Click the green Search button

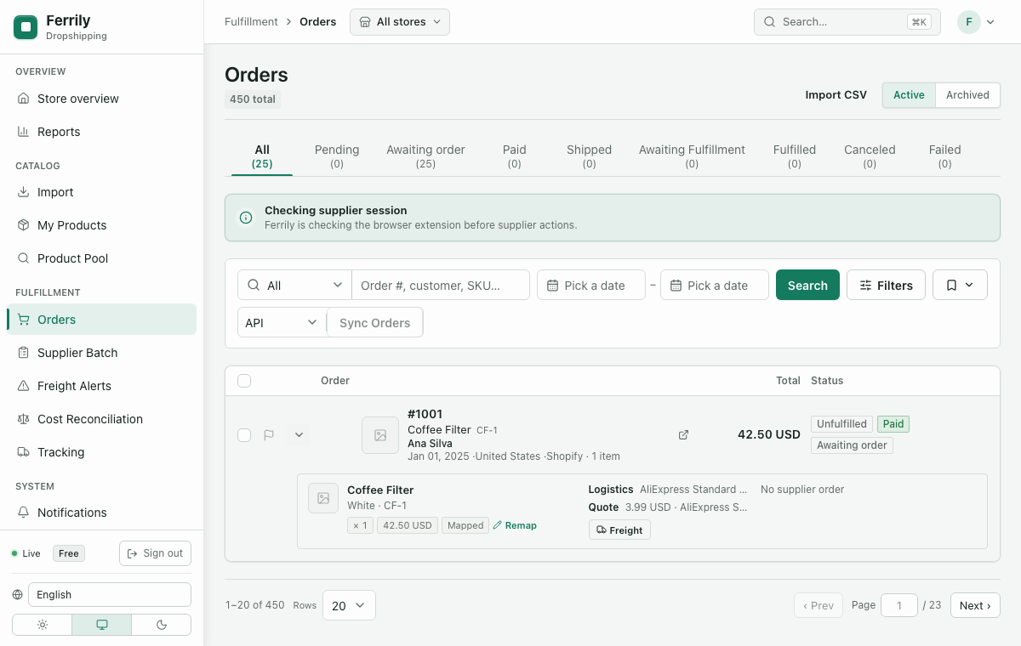tap(807, 286)
